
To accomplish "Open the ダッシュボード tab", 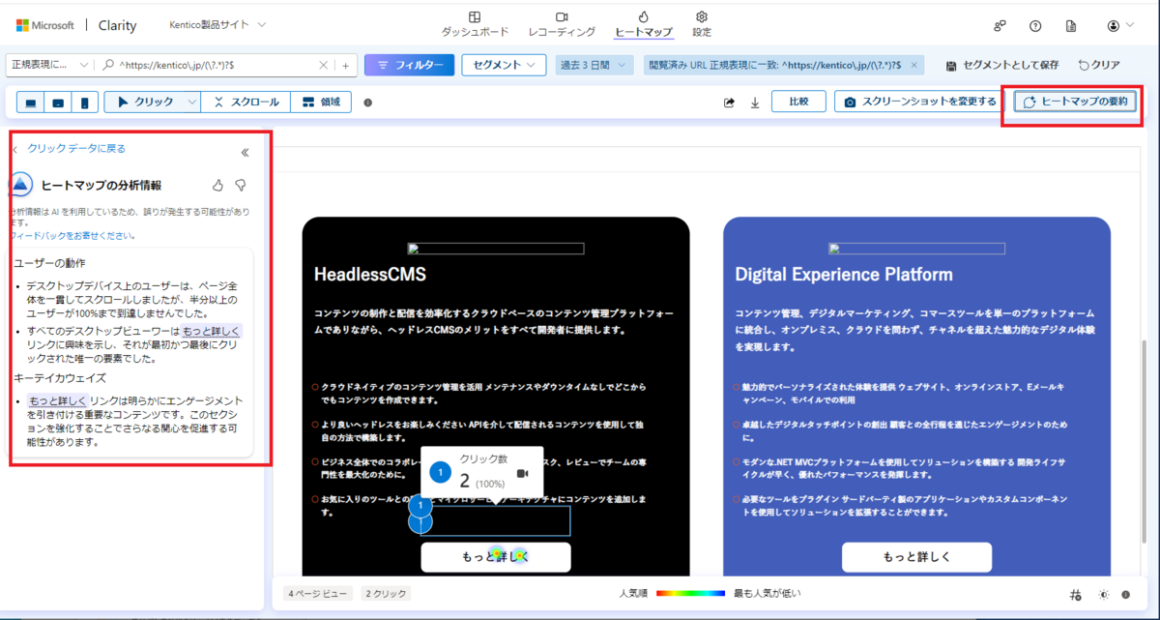I will coord(475,24).
